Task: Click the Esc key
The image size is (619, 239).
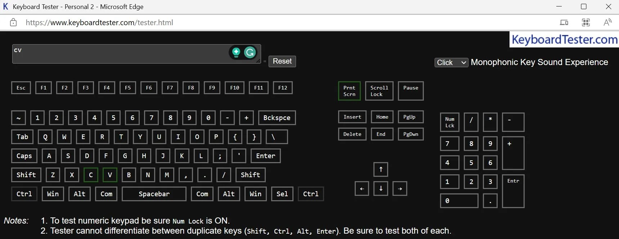Action: 21,88
